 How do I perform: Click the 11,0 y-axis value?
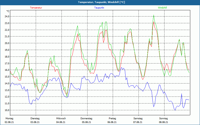pos(7,103)
